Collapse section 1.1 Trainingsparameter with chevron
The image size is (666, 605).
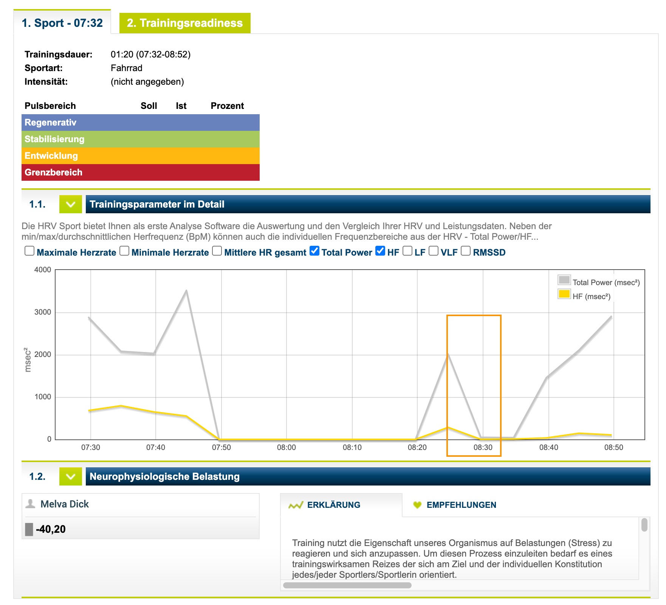click(x=71, y=204)
